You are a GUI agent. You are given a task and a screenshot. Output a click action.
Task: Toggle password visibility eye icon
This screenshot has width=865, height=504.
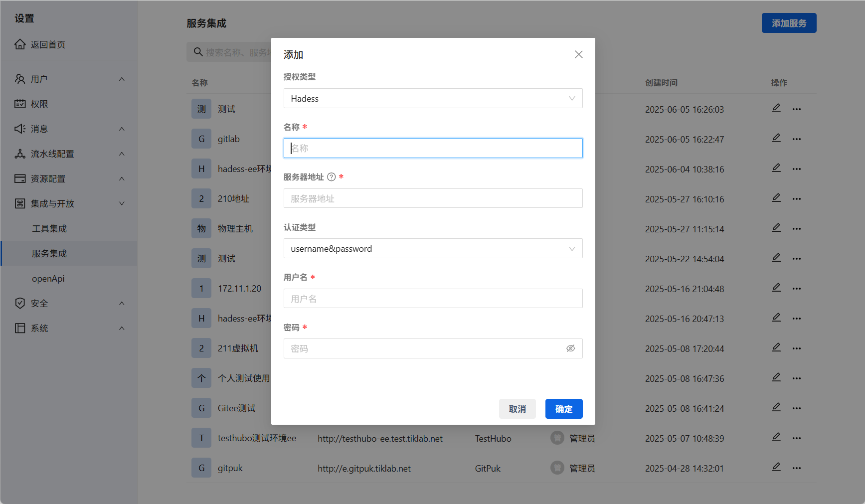[571, 348]
